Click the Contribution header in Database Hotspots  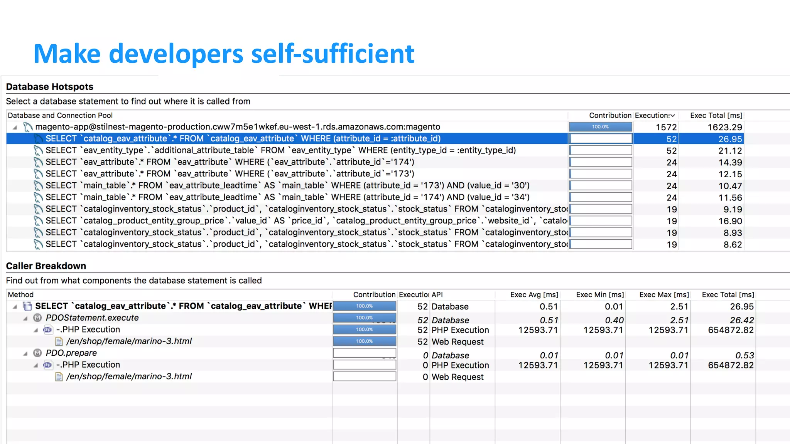(x=610, y=115)
